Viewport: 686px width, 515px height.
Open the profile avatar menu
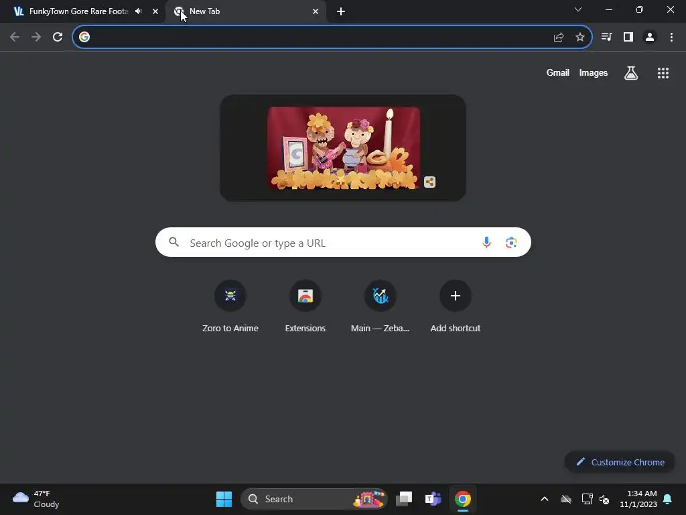(650, 37)
